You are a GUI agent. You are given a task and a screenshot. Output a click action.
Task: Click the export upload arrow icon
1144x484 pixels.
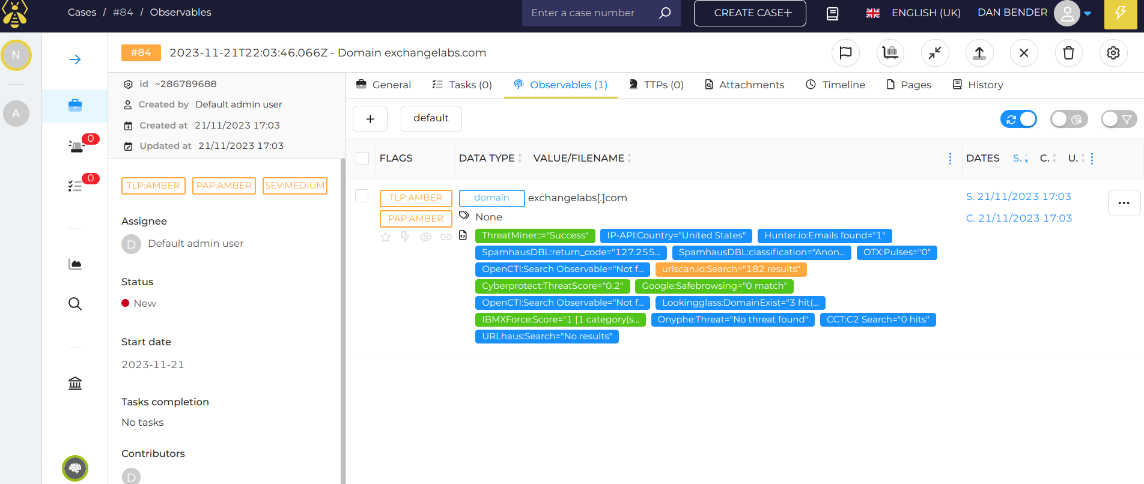click(x=979, y=53)
